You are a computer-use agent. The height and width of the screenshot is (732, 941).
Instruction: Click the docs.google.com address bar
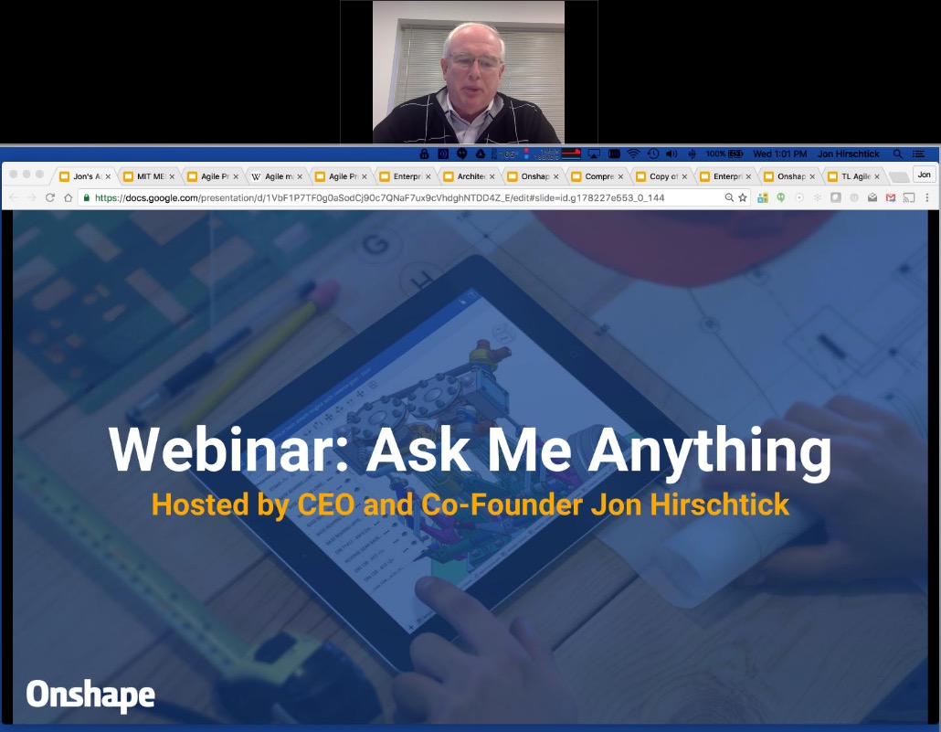pyautogui.click(x=402, y=197)
